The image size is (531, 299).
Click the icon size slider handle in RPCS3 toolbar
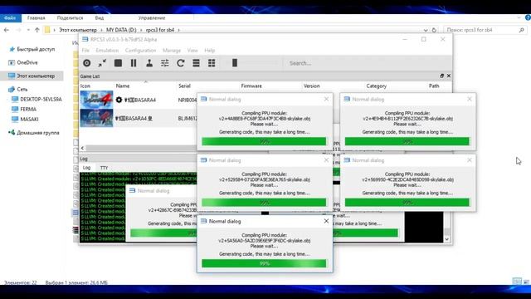click(234, 63)
